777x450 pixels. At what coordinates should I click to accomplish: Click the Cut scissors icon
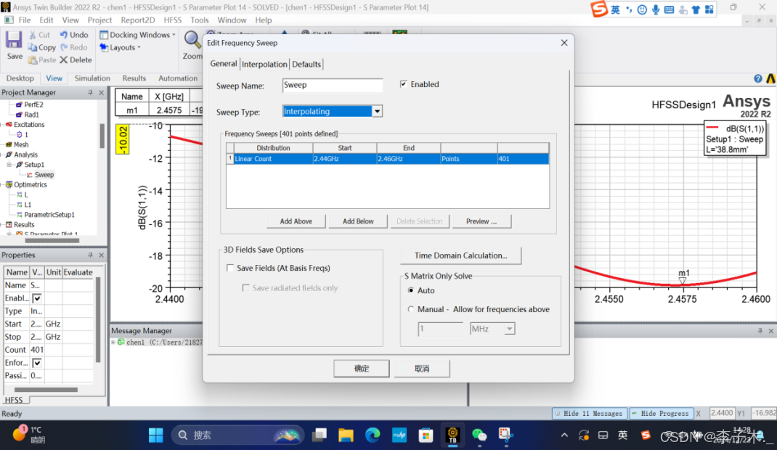(32, 35)
